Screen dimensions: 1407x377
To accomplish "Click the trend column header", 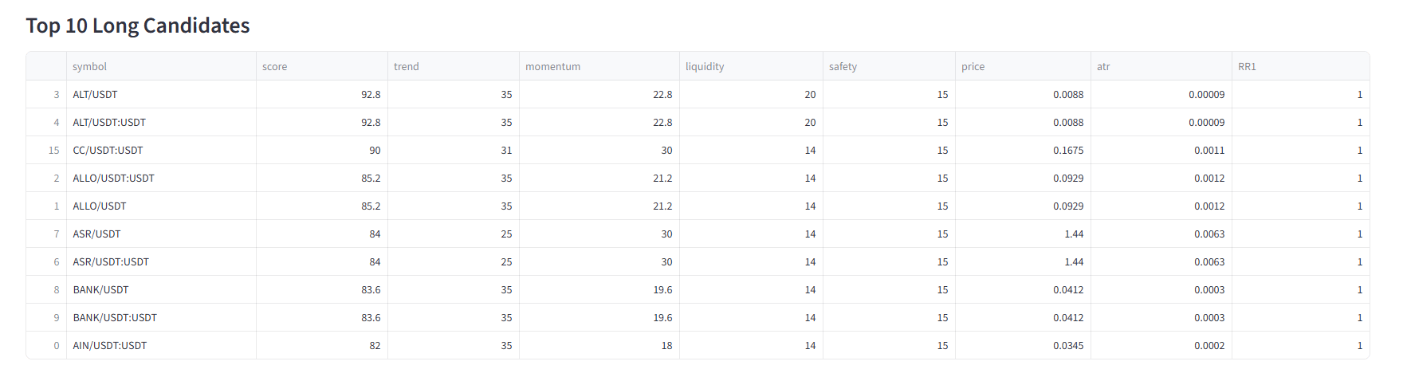I will tap(406, 67).
